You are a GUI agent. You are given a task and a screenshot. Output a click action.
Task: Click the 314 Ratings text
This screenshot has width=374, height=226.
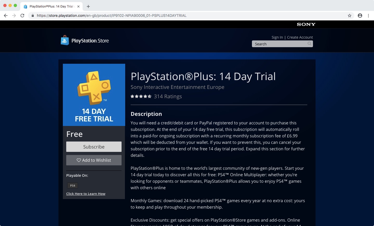coord(168,96)
